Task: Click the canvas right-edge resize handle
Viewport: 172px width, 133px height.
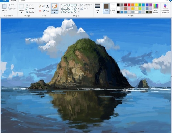Action: click(x=171, y=76)
